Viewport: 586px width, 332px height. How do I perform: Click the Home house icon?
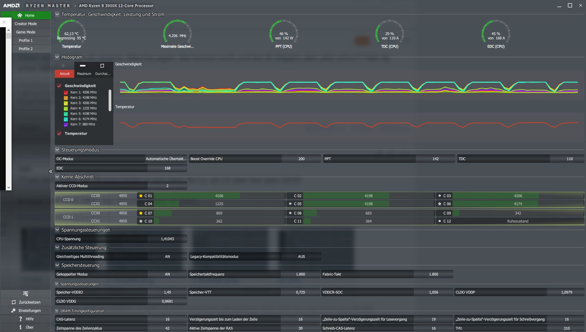click(20, 15)
